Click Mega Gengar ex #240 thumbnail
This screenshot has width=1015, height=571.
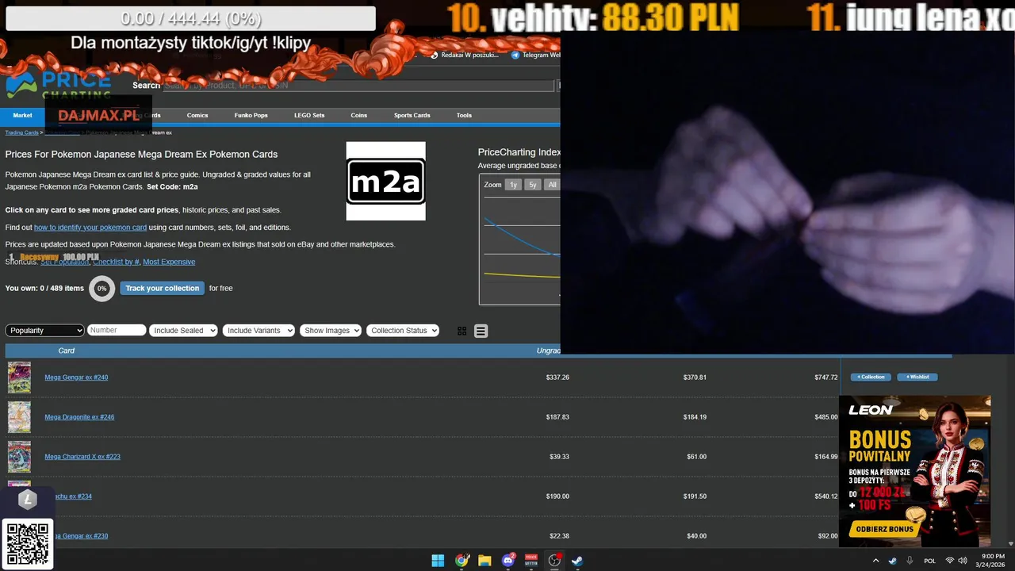point(19,377)
